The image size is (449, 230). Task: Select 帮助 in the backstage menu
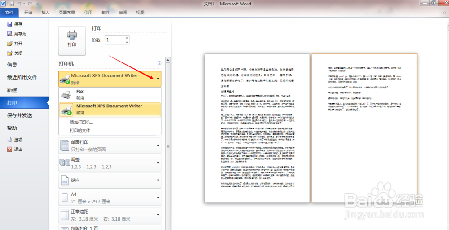[12, 128]
